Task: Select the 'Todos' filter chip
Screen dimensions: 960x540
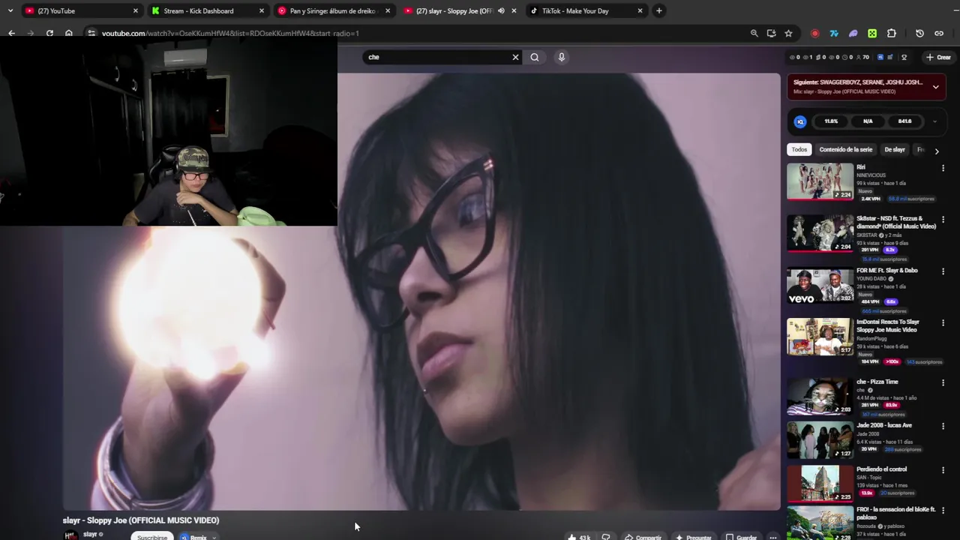Action: (x=799, y=149)
